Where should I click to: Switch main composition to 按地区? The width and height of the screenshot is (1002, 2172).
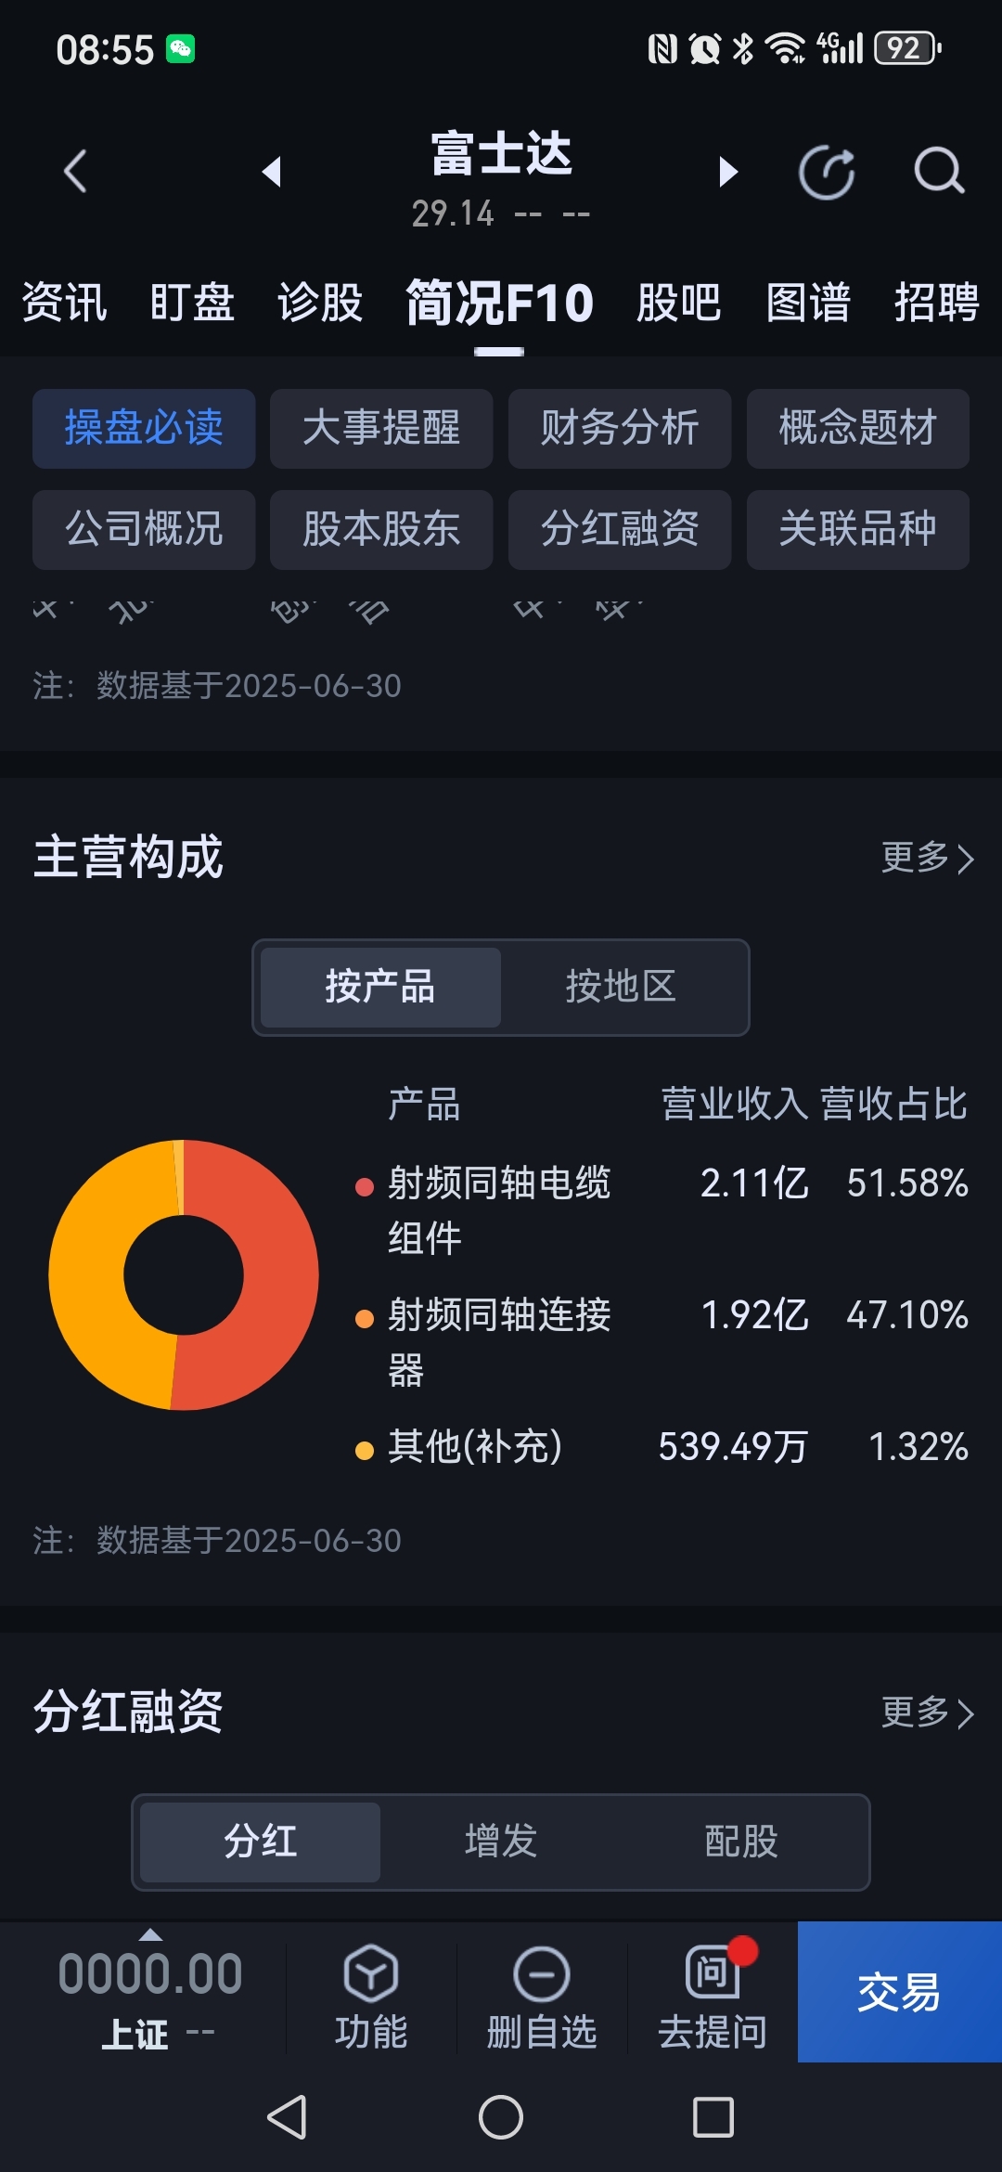coord(621,987)
